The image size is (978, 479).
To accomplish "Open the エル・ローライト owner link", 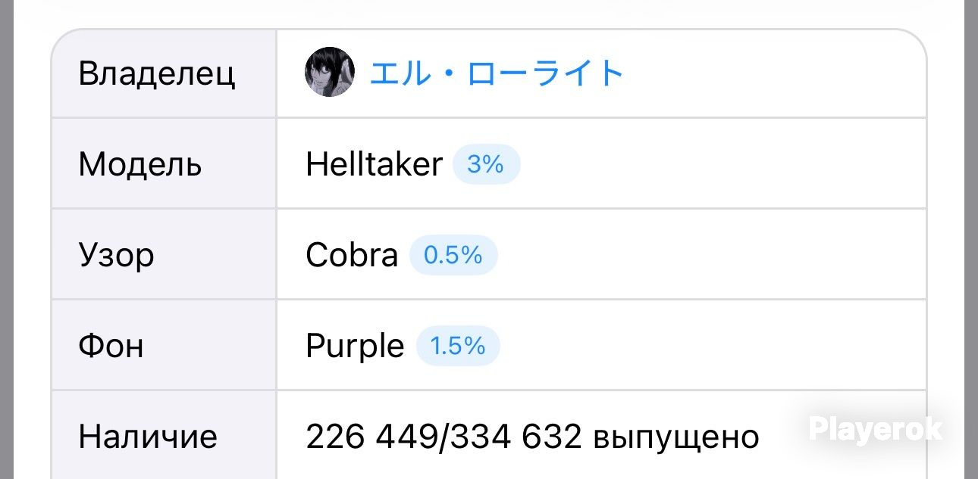I will click(497, 73).
